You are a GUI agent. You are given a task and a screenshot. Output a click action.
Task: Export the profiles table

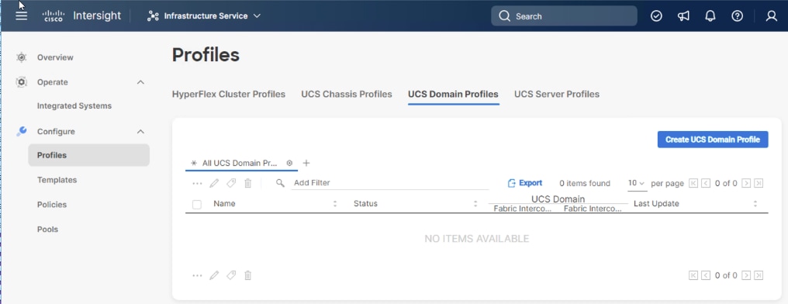point(525,183)
